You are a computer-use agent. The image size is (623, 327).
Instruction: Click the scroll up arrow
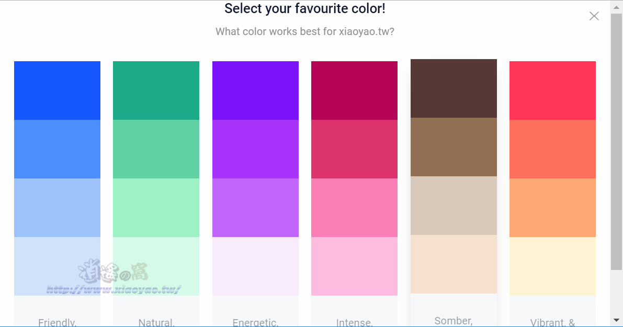616,7
